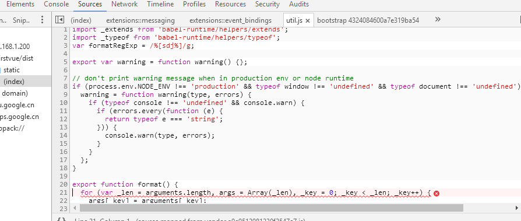Click the scroll right arrow

(x=518, y=208)
